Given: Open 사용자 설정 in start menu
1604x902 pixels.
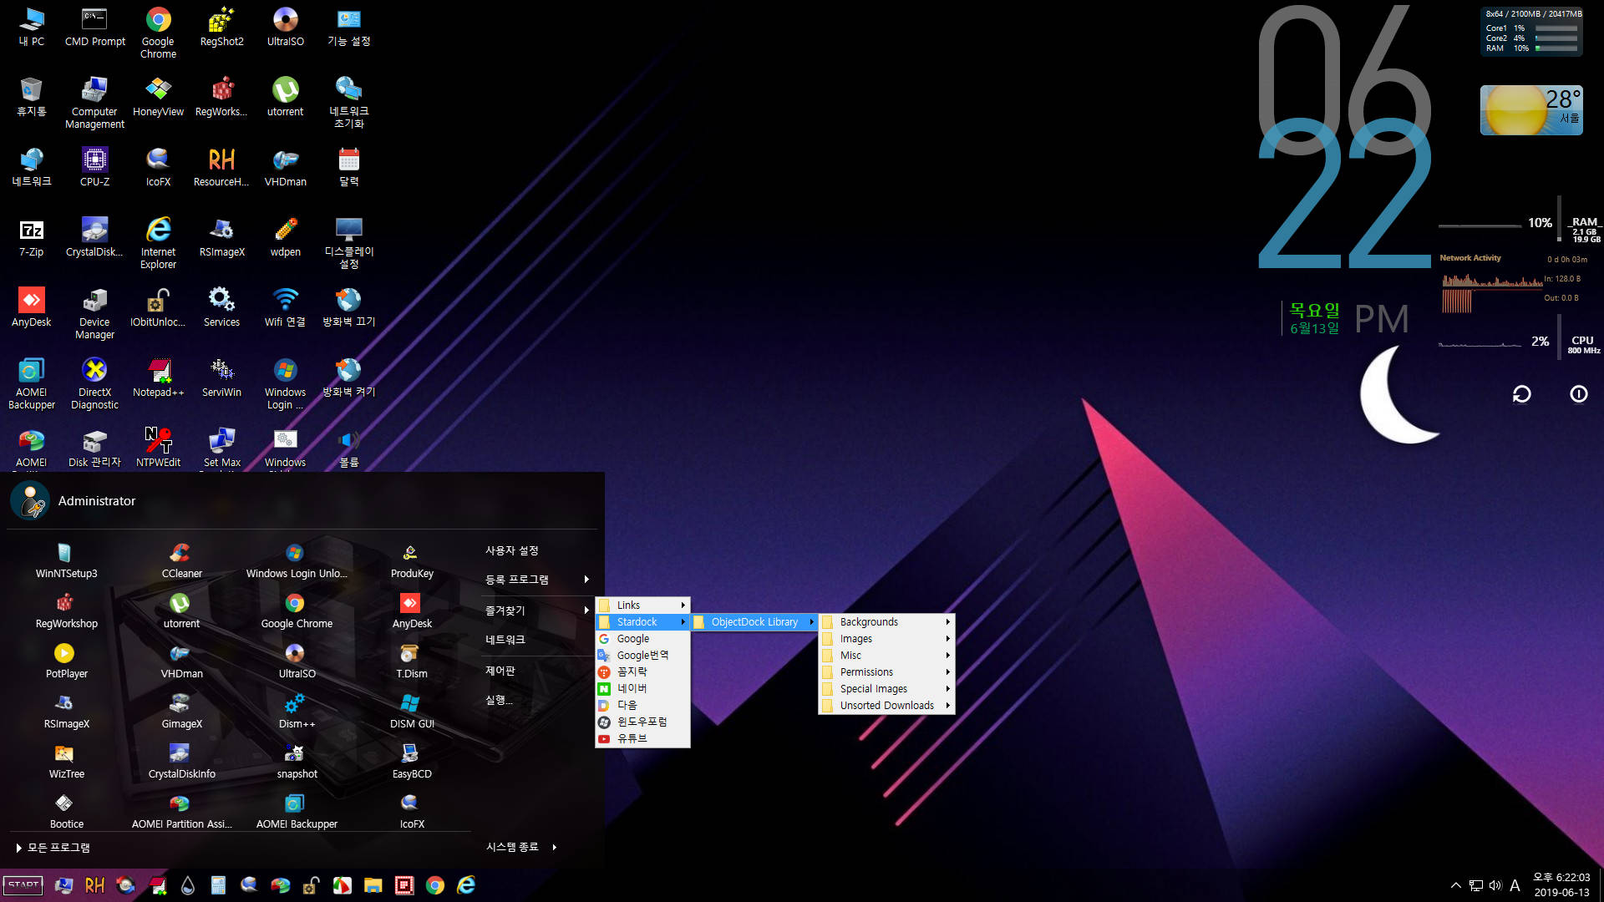Looking at the screenshot, I should point(511,550).
